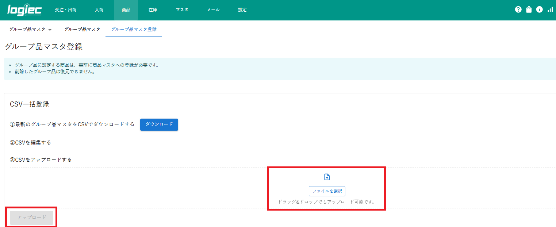Screen dimensions: 556x227
Task: Click the help question mark icon
Action: click(518, 10)
